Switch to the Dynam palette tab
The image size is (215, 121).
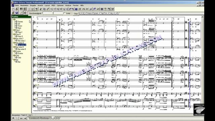tap(96, 13)
